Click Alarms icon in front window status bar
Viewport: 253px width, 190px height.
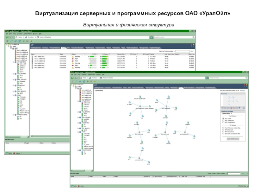tap(79, 186)
